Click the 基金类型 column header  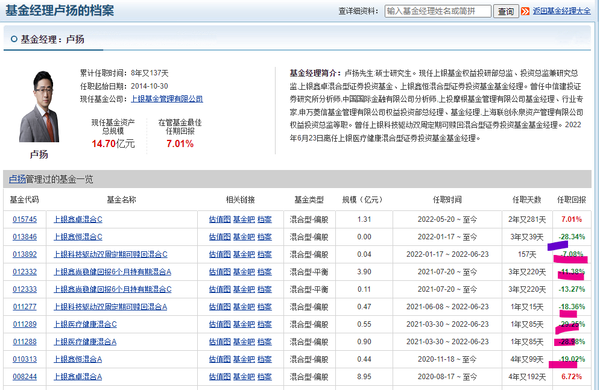(309, 200)
